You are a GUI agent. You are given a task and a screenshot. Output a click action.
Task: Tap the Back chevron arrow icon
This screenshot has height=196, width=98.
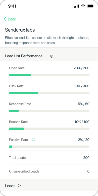click(x=5, y=19)
